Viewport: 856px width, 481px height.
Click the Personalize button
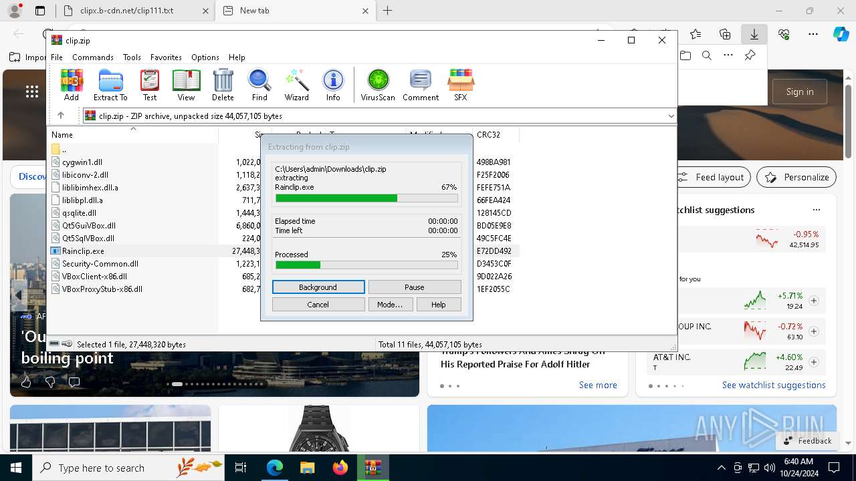796,177
